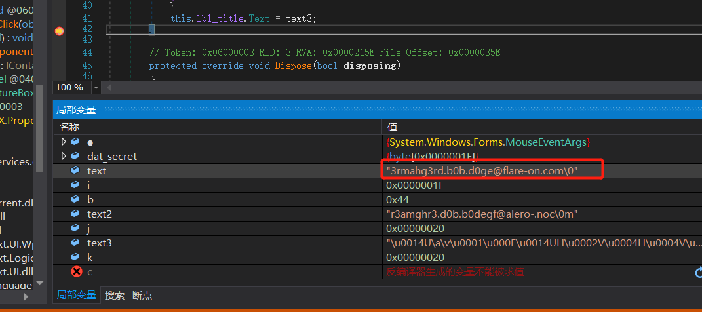Image resolution: width=702 pixels, height=312 pixels.
Task: Toggle the breakpoint marker on line 42
Action: coord(60,30)
